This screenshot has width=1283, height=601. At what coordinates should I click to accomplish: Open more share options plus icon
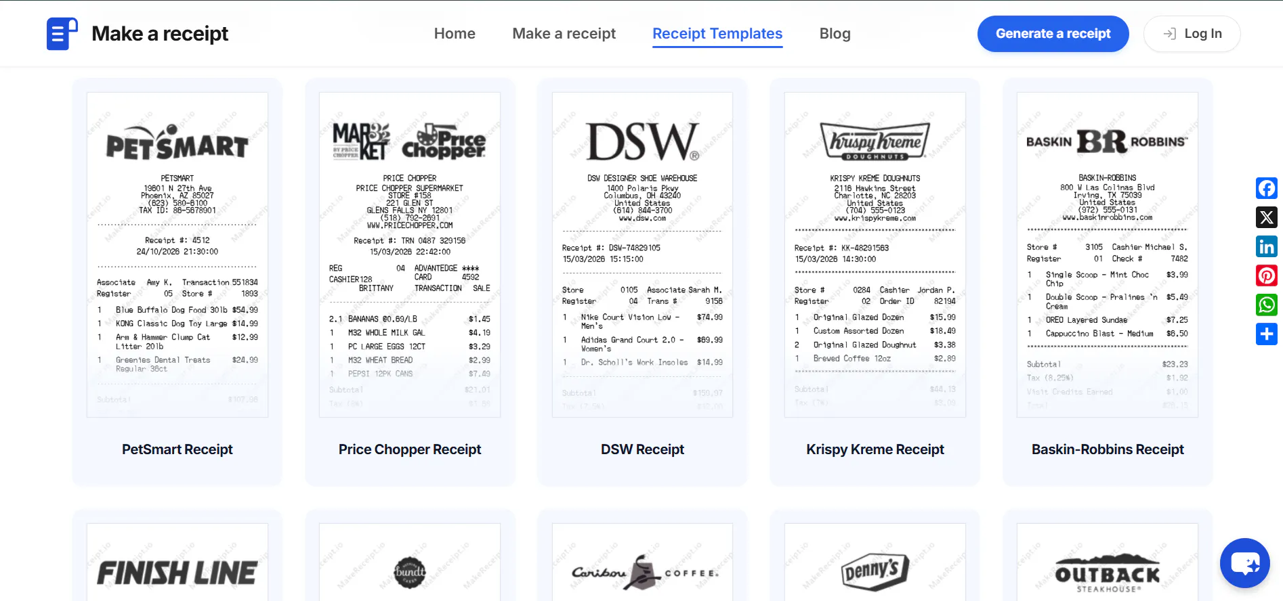point(1266,334)
